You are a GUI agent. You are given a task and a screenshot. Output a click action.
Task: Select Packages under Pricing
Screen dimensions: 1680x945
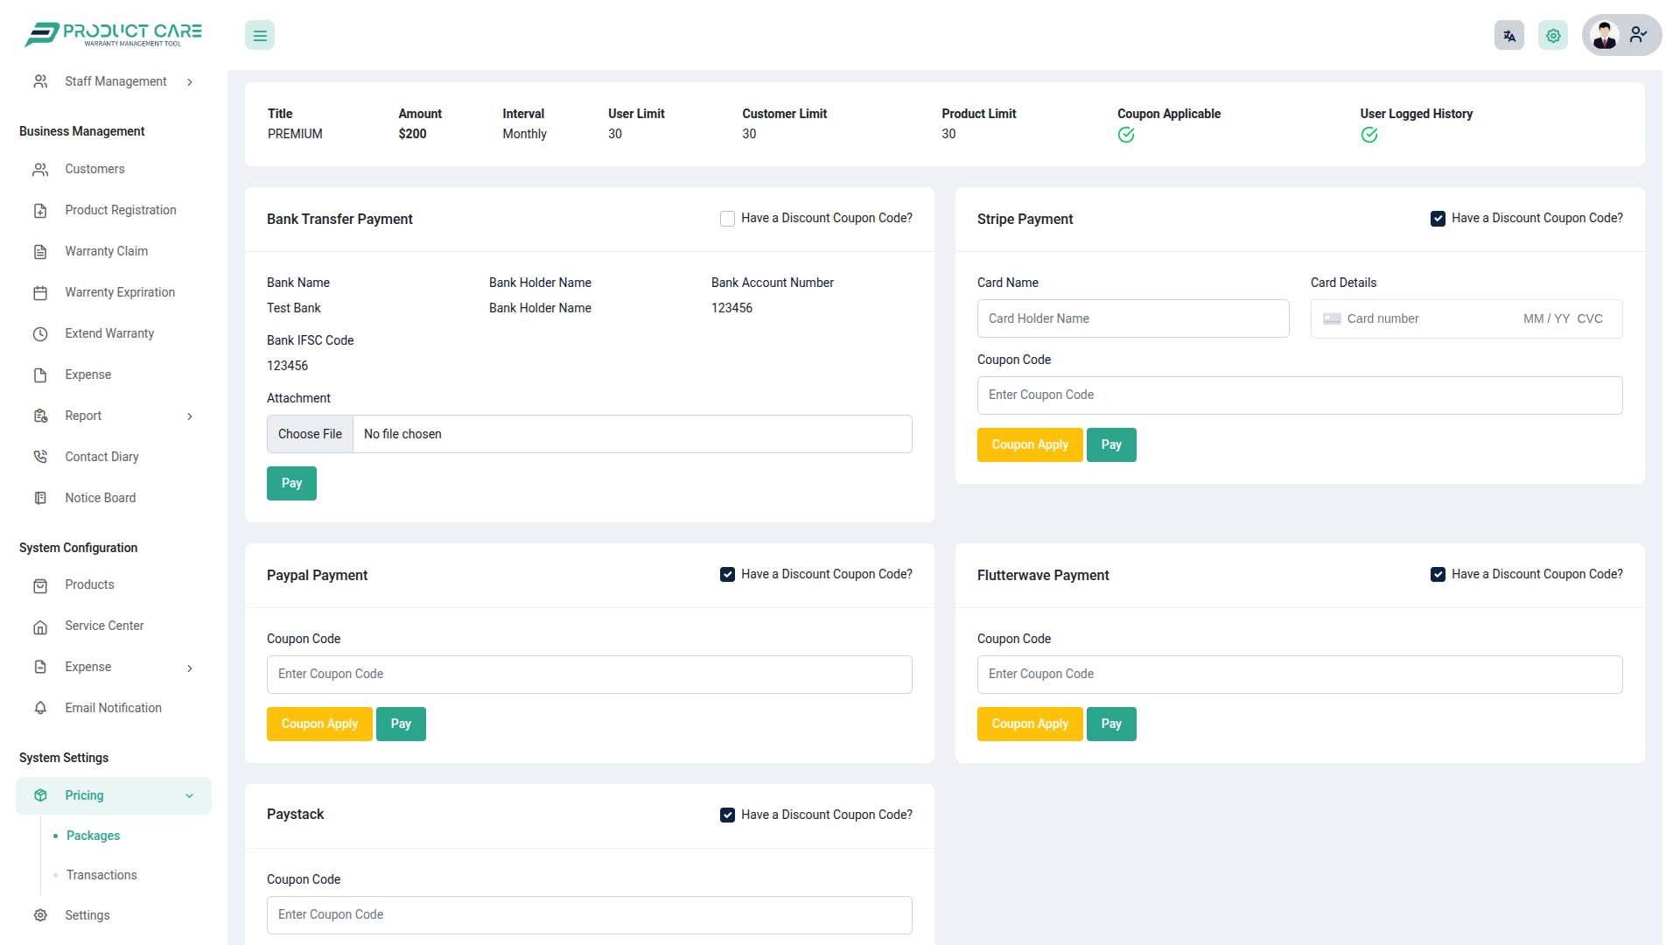(93, 836)
